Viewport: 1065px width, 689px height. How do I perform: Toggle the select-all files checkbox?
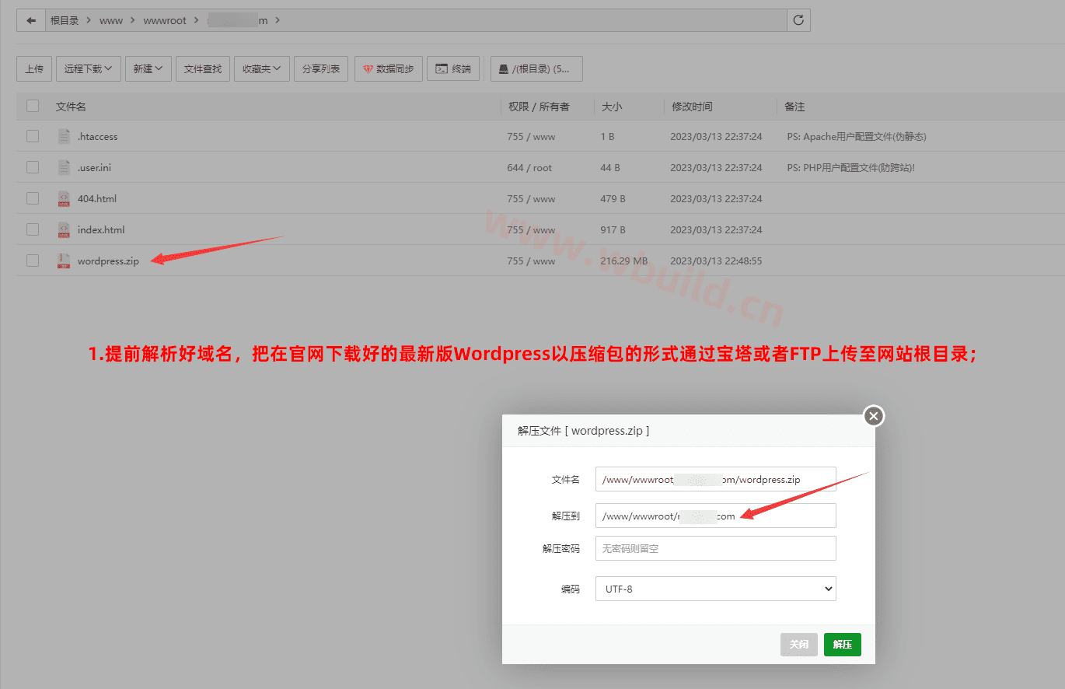click(x=33, y=106)
